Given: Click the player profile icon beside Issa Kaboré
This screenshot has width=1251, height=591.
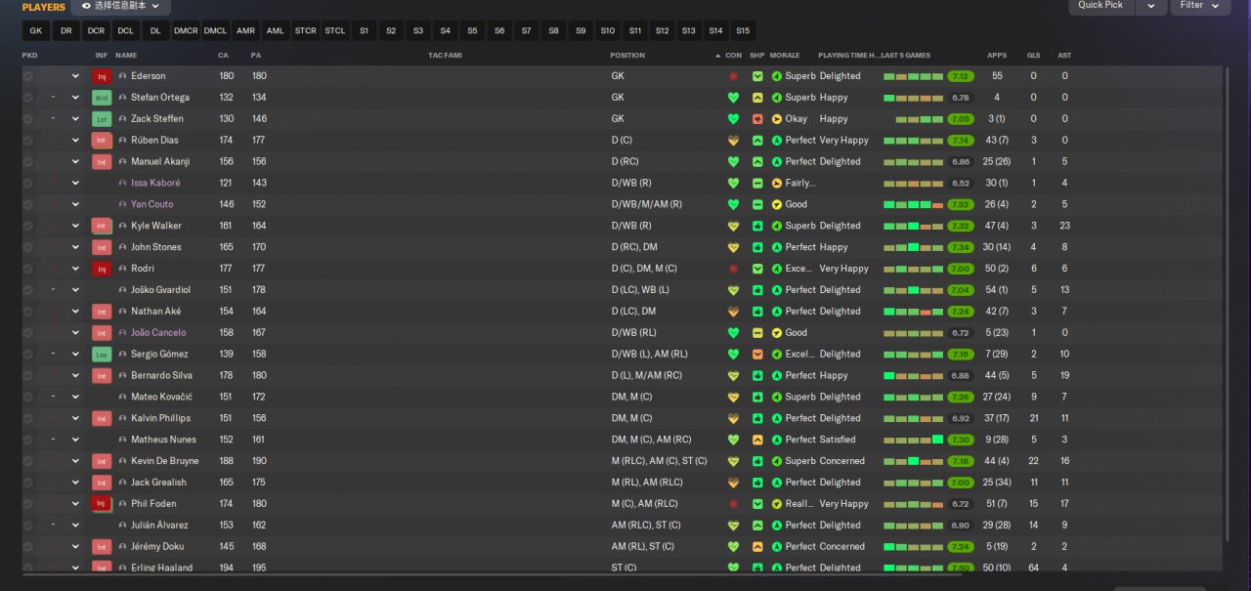Looking at the screenshot, I should coord(122,184).
